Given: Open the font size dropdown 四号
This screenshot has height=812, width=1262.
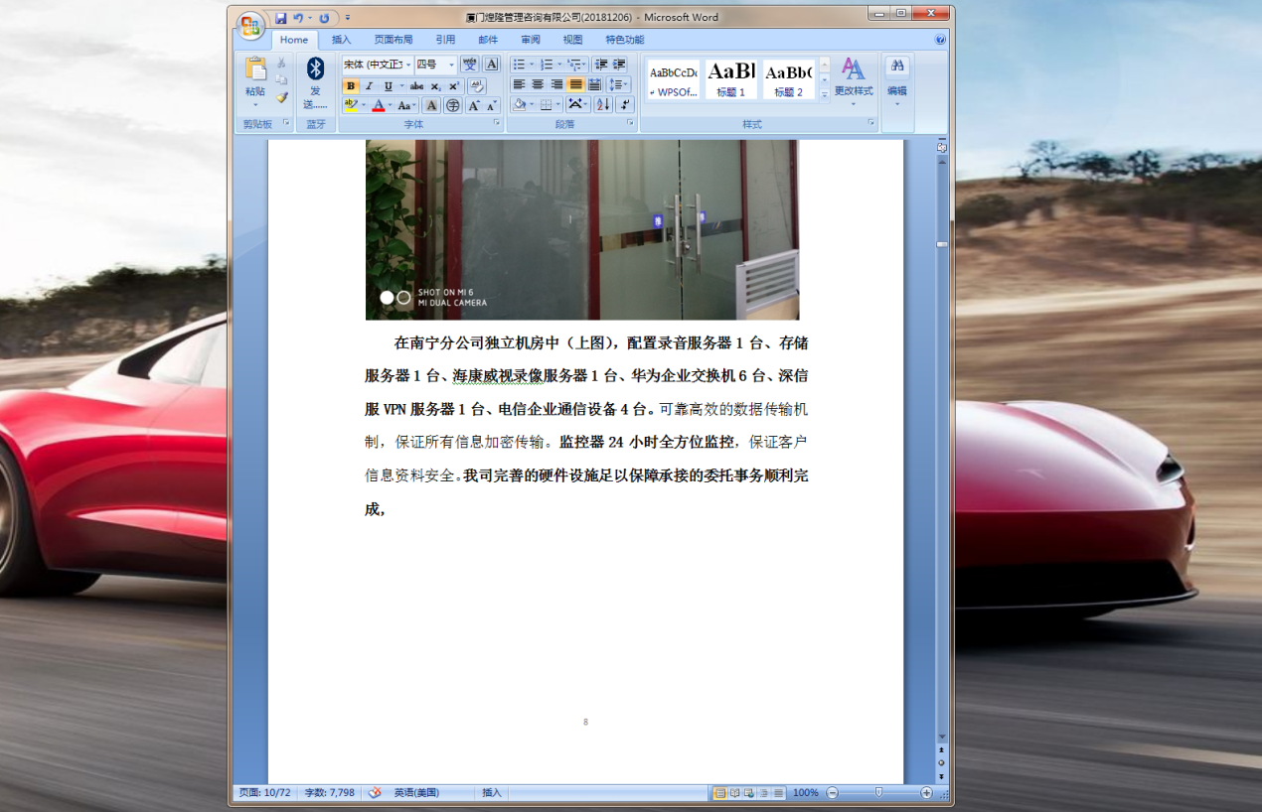Looking at the screenshot, I should pos(435,65).
